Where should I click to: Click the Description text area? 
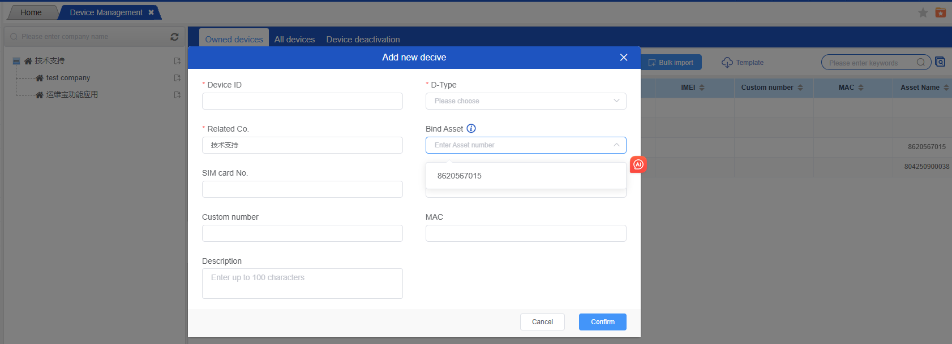pos(302,284)
